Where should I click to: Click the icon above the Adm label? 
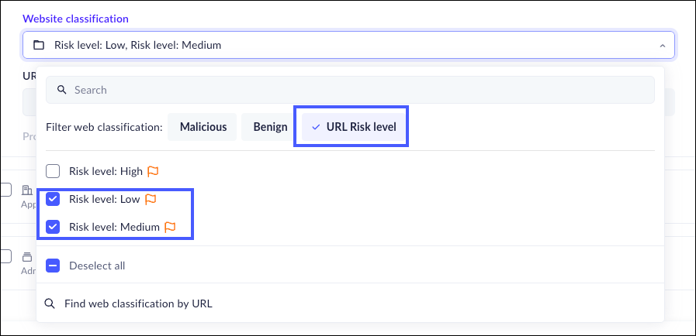[26, 256]
